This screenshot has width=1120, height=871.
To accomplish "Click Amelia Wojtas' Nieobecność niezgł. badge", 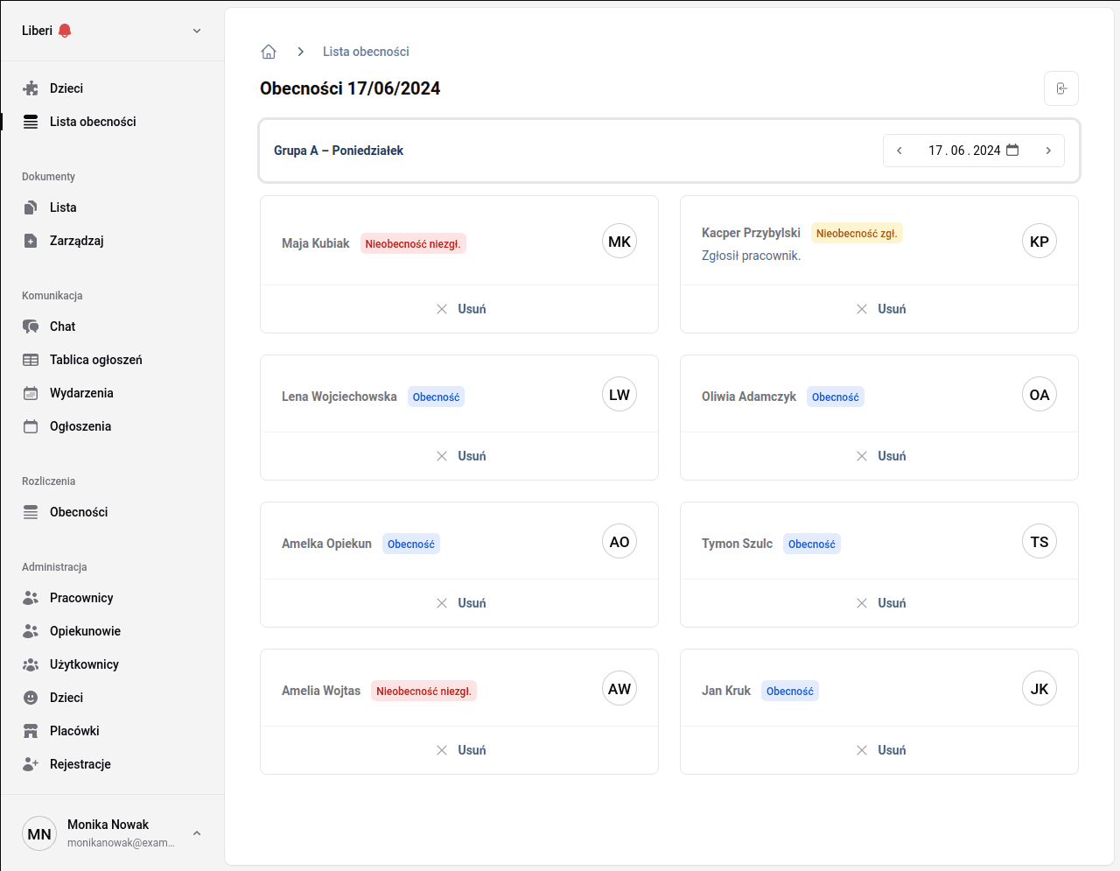I will tap(423, 691).
